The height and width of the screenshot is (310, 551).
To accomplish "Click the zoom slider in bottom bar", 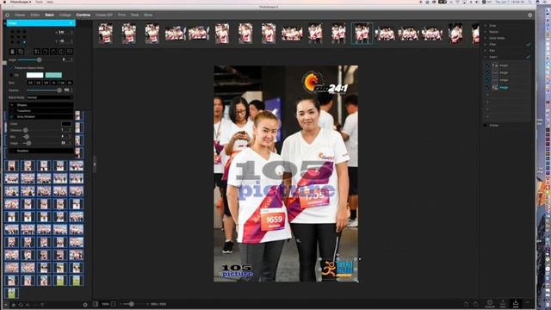I will 132,304.
